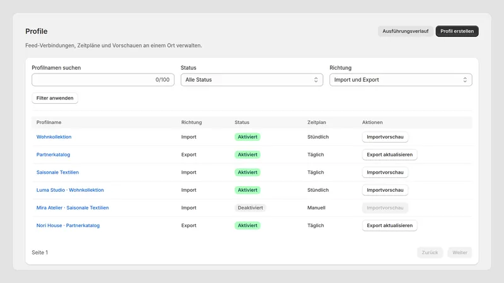The width and height of the screenshot is (504, 283).
Task: Click Täglich schedule in Saisonale Textilien row
Action: [316, 172]
